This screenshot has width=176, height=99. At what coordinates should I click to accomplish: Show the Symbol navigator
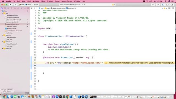(x=8, y=8)
